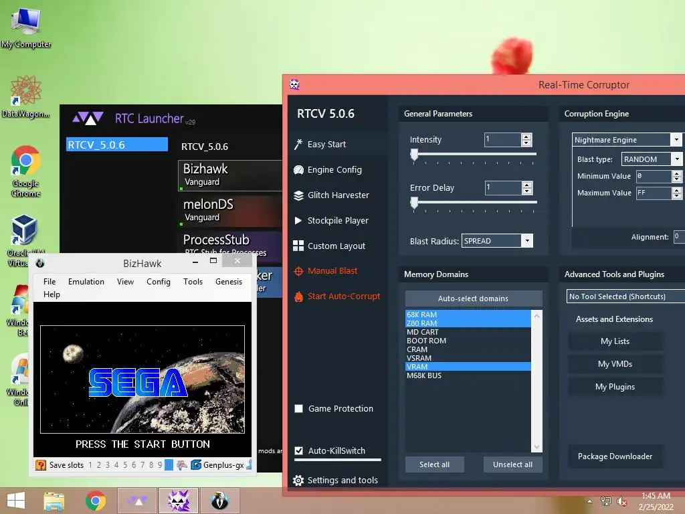
Task: Deselect the VRAM memory domain
Action: pyautogui.click(x=468, y=367)
